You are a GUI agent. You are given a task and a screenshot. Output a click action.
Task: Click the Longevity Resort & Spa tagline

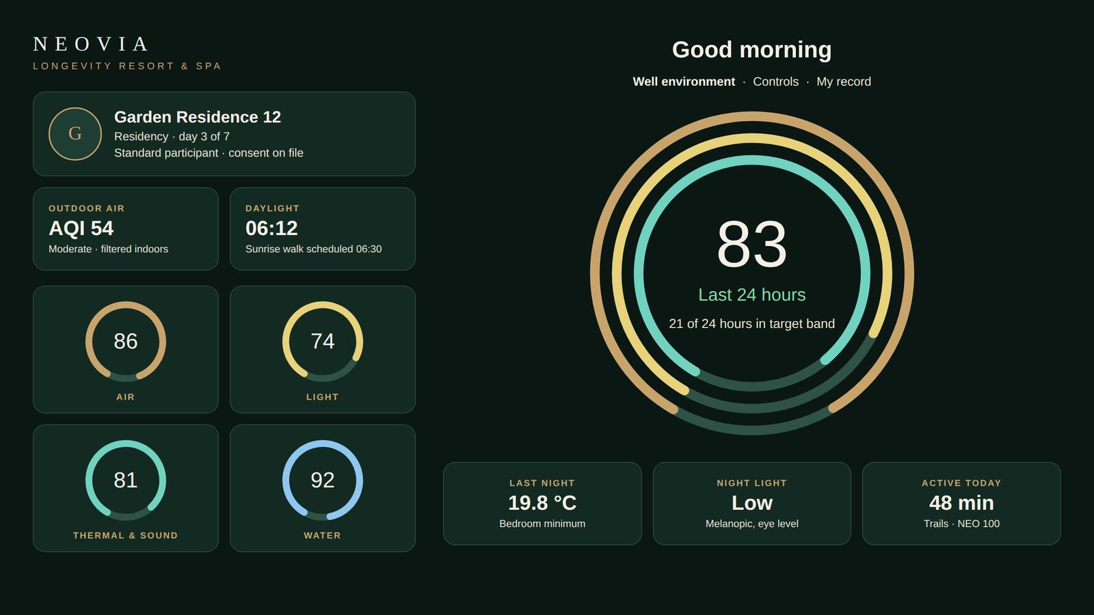coord(127,66)
